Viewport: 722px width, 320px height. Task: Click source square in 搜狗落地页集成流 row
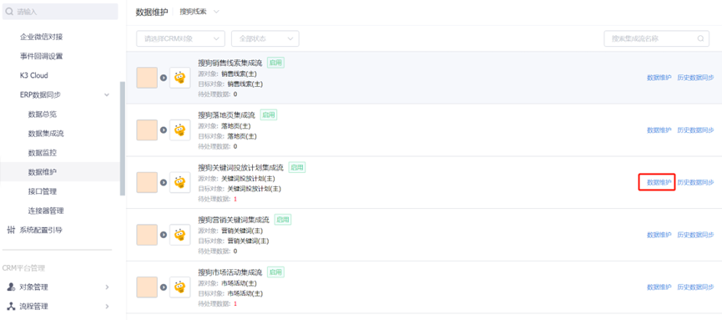point(147,130)
